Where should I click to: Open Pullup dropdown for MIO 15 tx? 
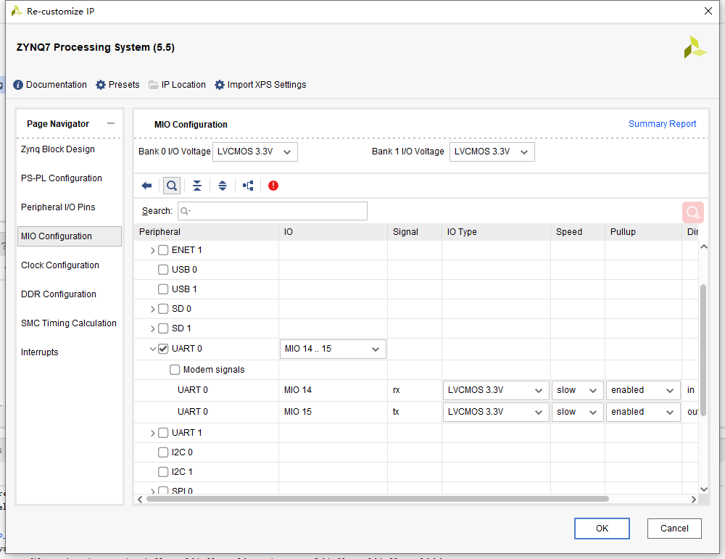(x=643, y=412)
